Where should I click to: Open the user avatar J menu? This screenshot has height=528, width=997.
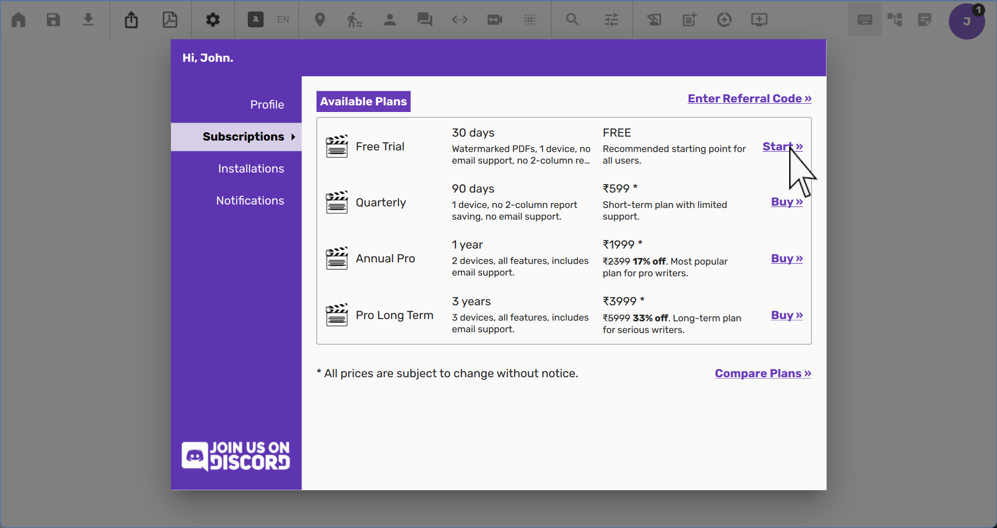click(966, 21)
